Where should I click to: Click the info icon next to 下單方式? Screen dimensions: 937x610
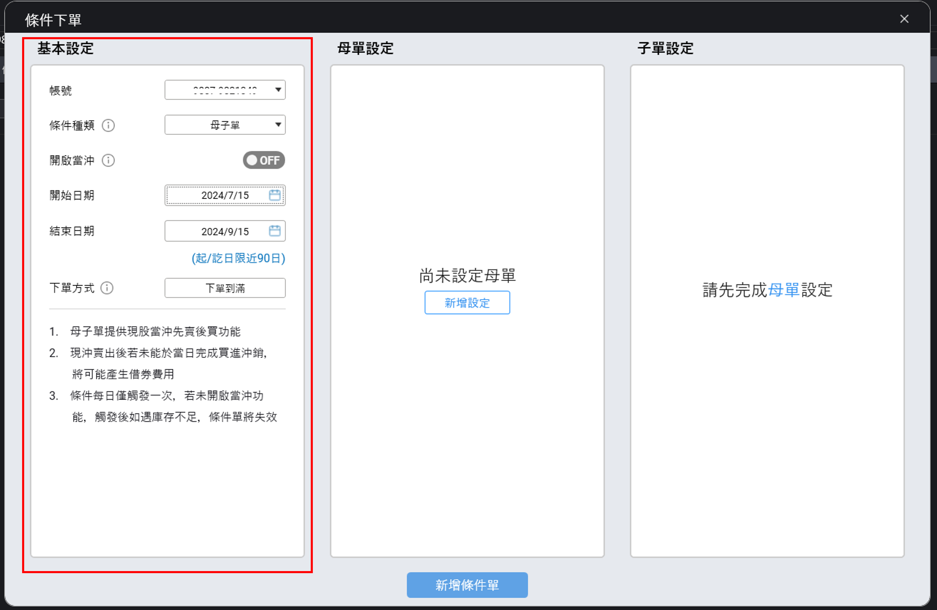point(107,288)
